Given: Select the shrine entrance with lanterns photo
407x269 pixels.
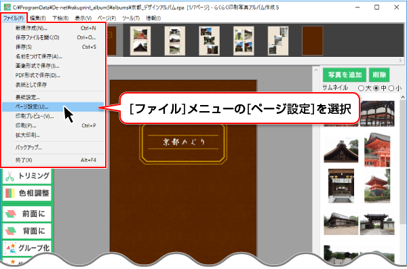Looking at the screenshot, I should pyautogui.click(x=341, y=186).
